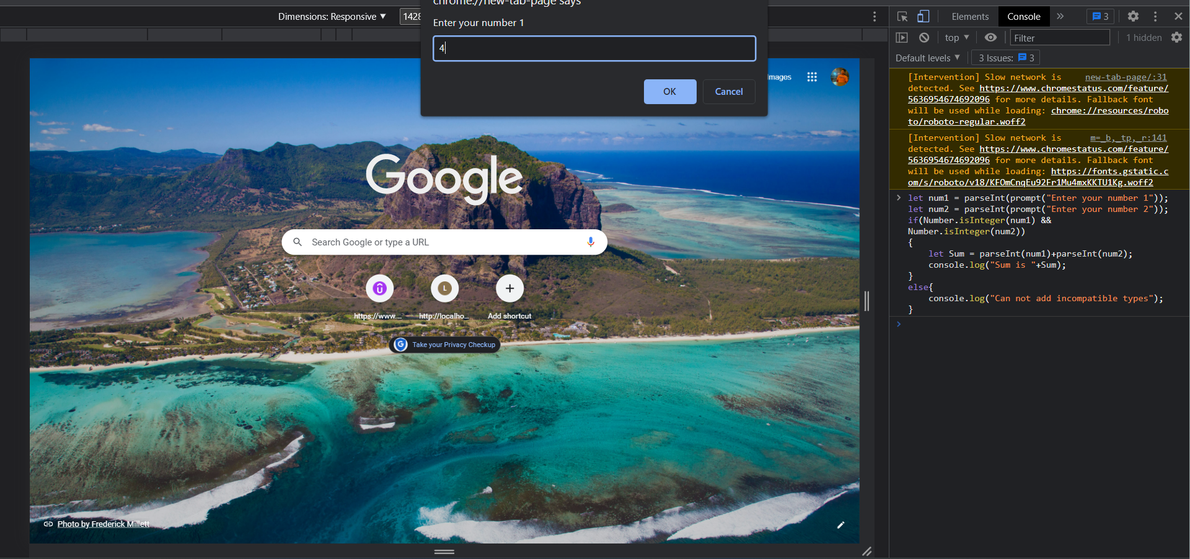Click the Google search box
The image size is (1190, 559).
point(444,242)
